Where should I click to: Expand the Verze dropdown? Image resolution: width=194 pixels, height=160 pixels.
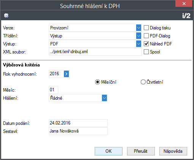click(x=138, y=28)
